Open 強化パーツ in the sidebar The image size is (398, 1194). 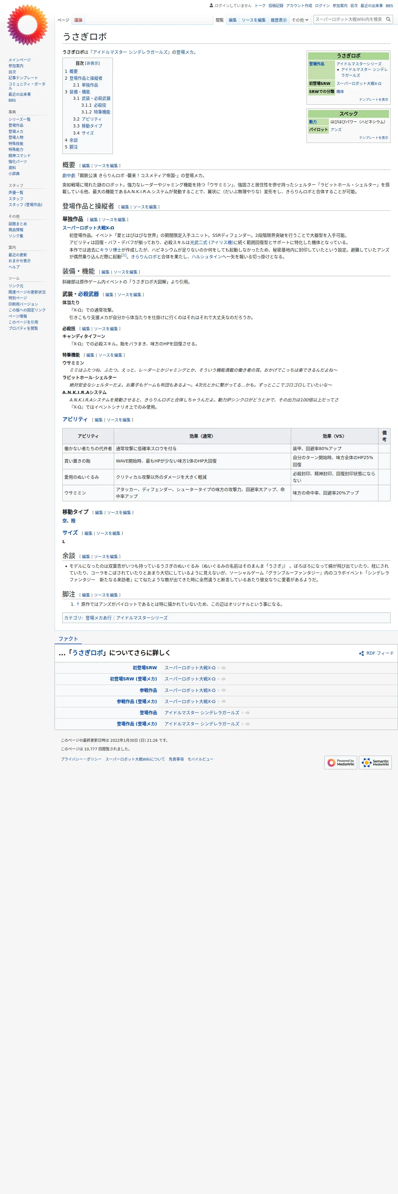[x=18, y=162]
